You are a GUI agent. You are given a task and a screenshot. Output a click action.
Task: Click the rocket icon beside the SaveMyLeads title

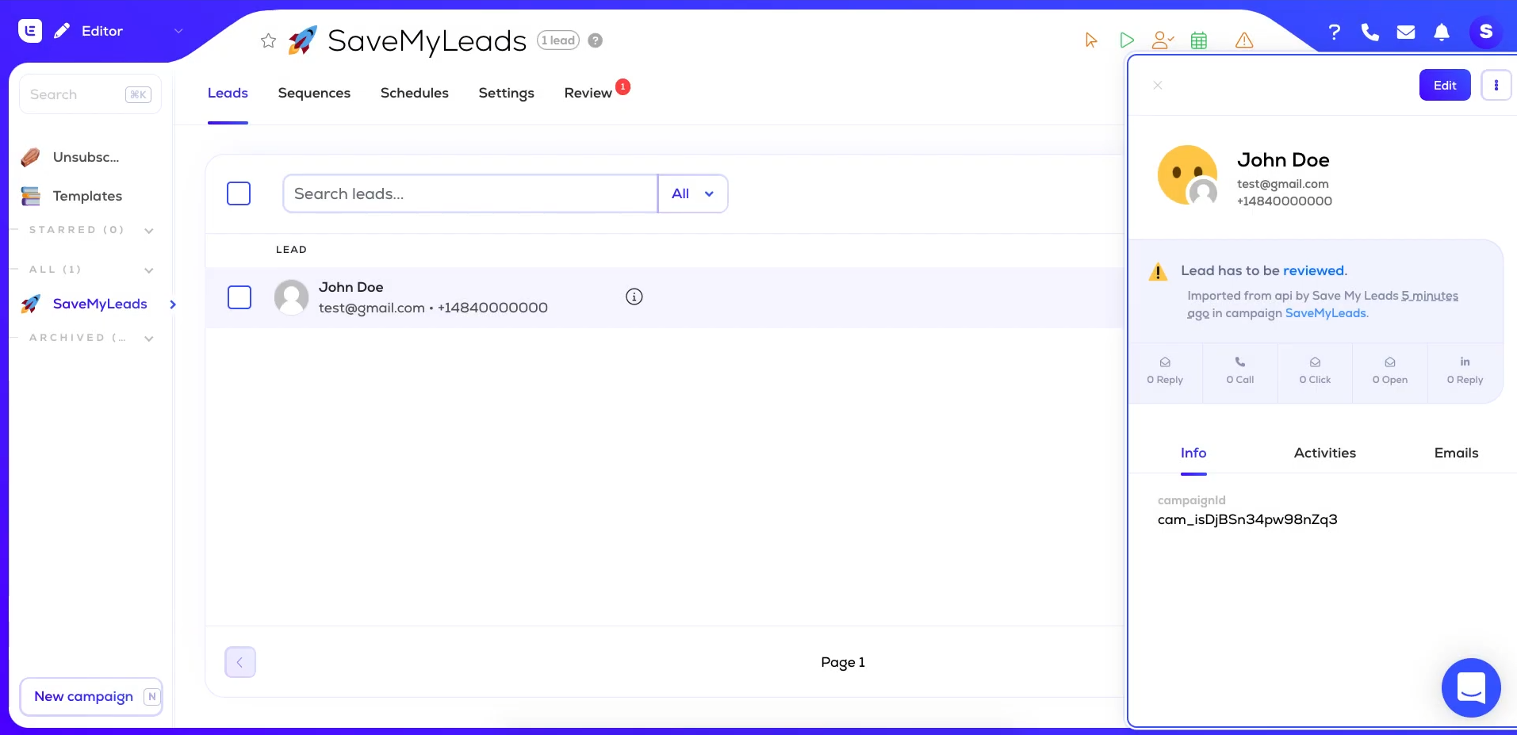point(302,40)
